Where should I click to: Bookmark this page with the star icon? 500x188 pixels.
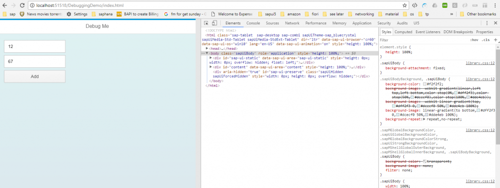point(405,5)
